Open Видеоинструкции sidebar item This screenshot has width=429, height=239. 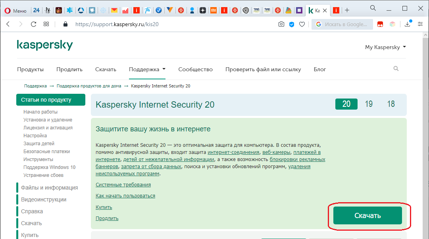tap(44, 199)
